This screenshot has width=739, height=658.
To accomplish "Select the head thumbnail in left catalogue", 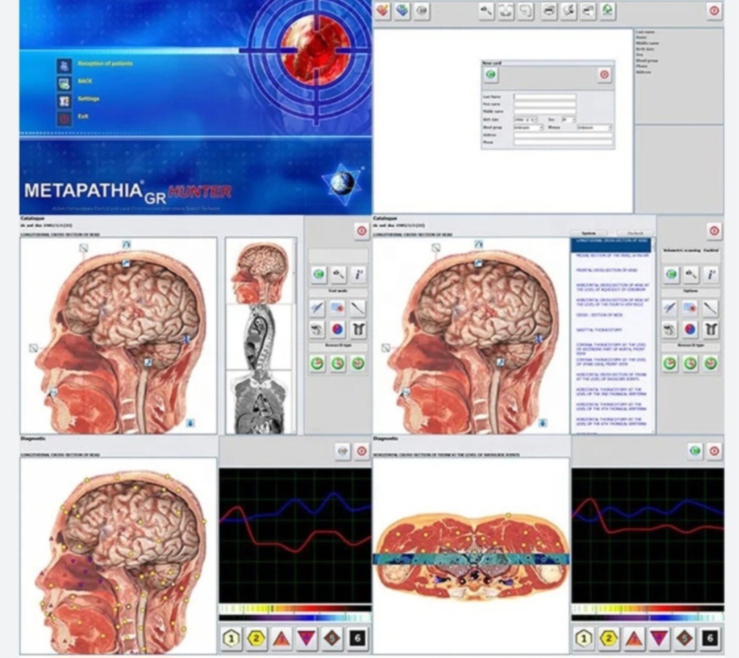I will click(259, 272).
